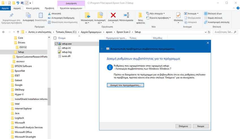Close the compatibility troubleshooter dialog
This screenshot has height=139, width=240.
click(x=208, y=43)
